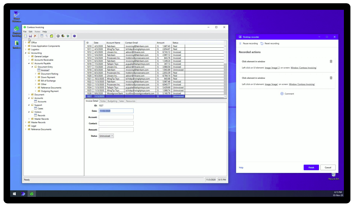355x207 pixels.
Task: Click the invoice grid vertical scrollbar
Action: [x=225, y=78]
